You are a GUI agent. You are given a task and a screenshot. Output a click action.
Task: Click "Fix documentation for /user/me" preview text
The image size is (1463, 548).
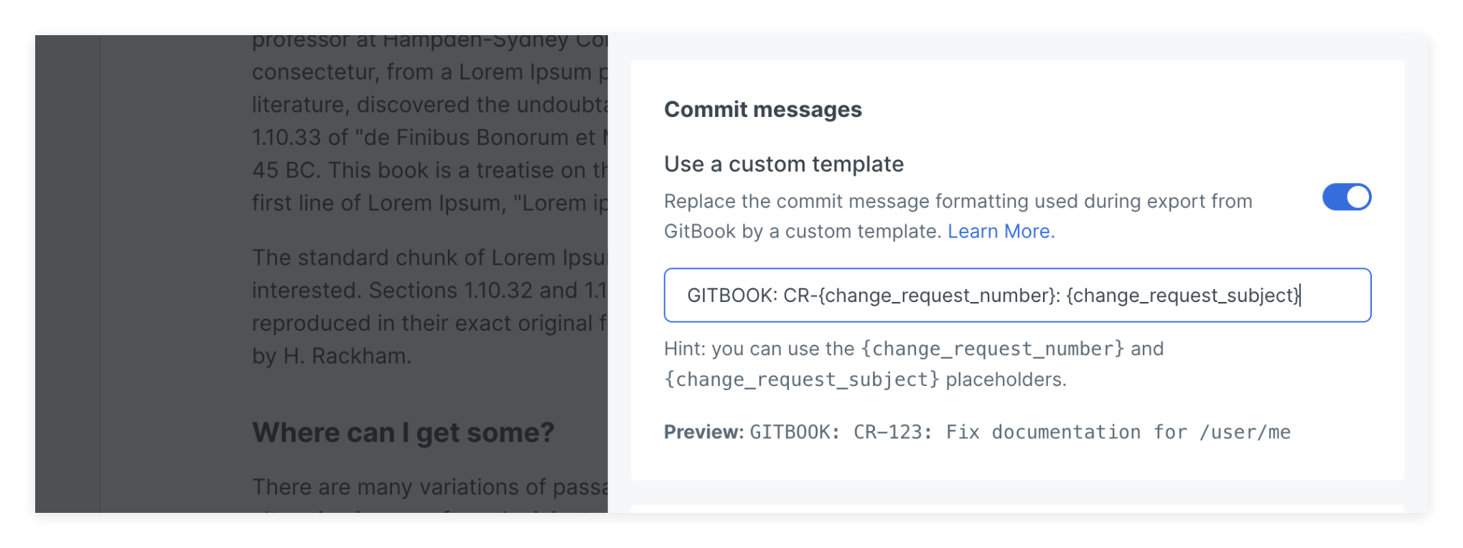[1118, 433]
